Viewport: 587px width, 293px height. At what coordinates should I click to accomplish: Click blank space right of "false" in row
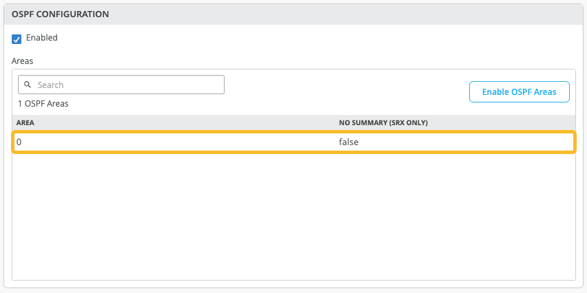[468, 142]
